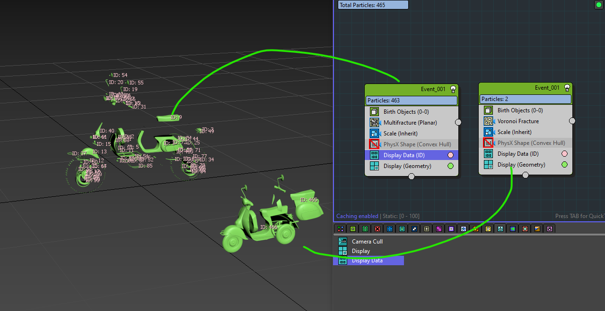Choose the Display operator below Camera Cull
Screen dimensions: 605x311
point(360,251)
